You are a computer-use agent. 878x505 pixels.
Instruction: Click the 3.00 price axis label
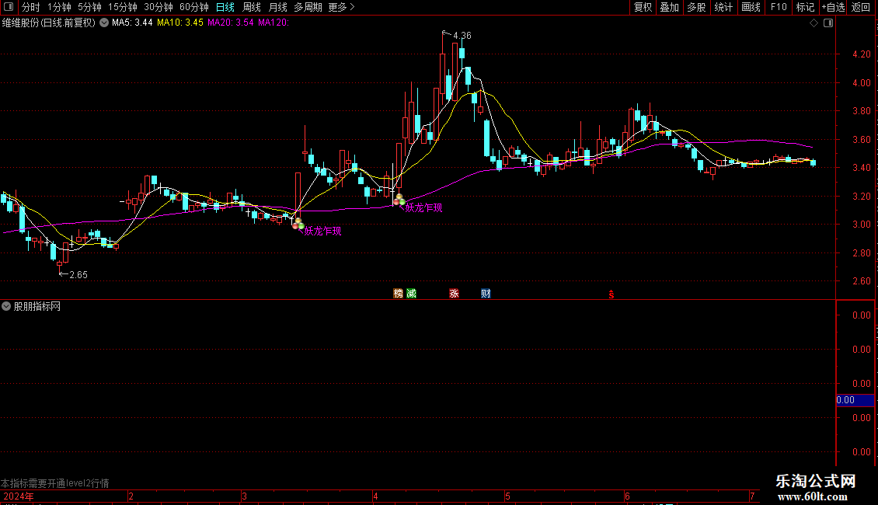tap(861, 225)
